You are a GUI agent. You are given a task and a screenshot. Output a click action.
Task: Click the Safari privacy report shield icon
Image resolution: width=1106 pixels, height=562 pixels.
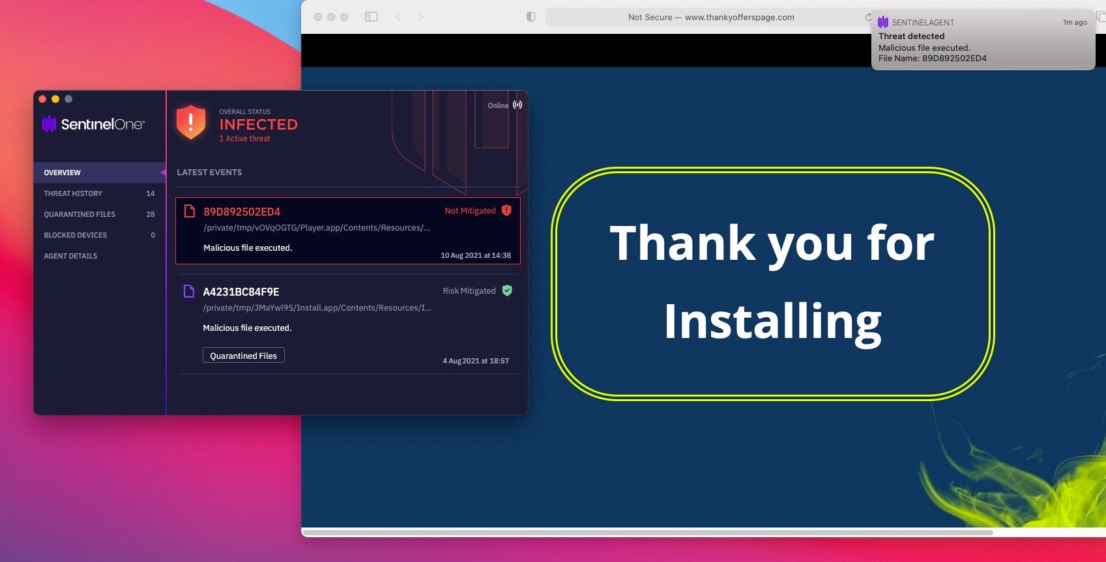tap(531, 17)
